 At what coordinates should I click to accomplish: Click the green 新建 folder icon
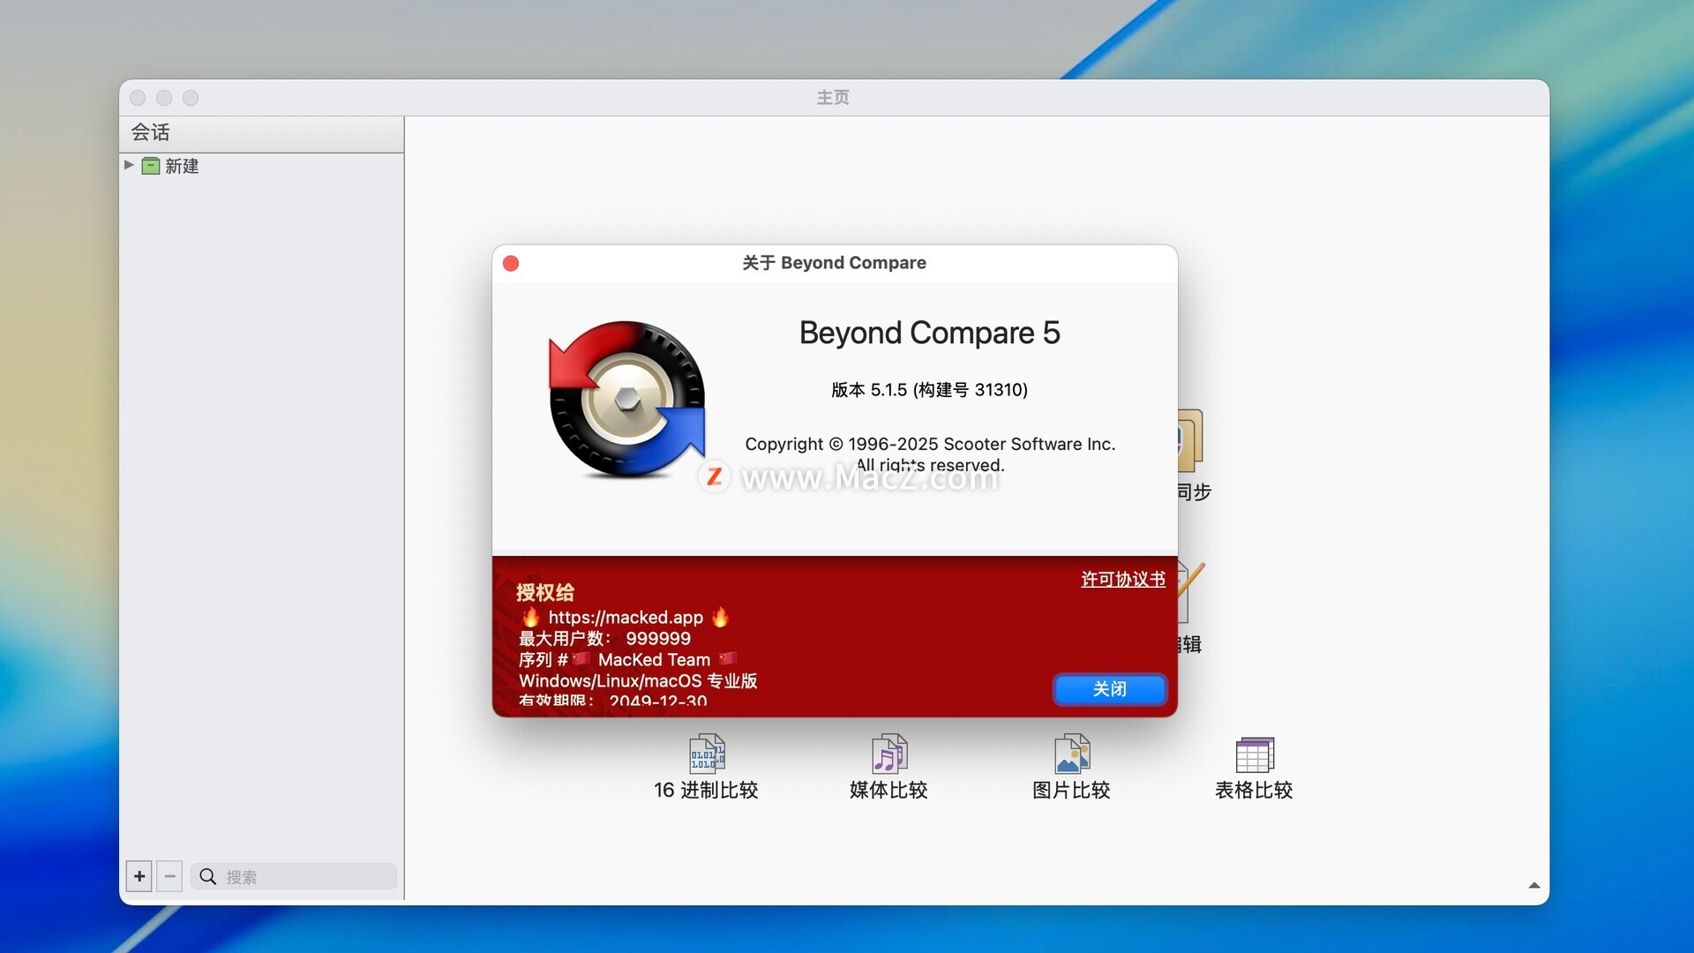pos(151,166)
